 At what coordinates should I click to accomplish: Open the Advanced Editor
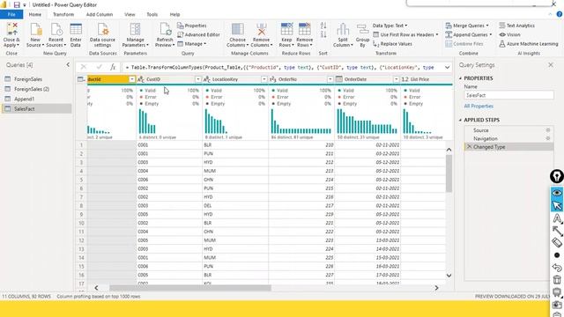pyautogui.click(x=198, y=34)
